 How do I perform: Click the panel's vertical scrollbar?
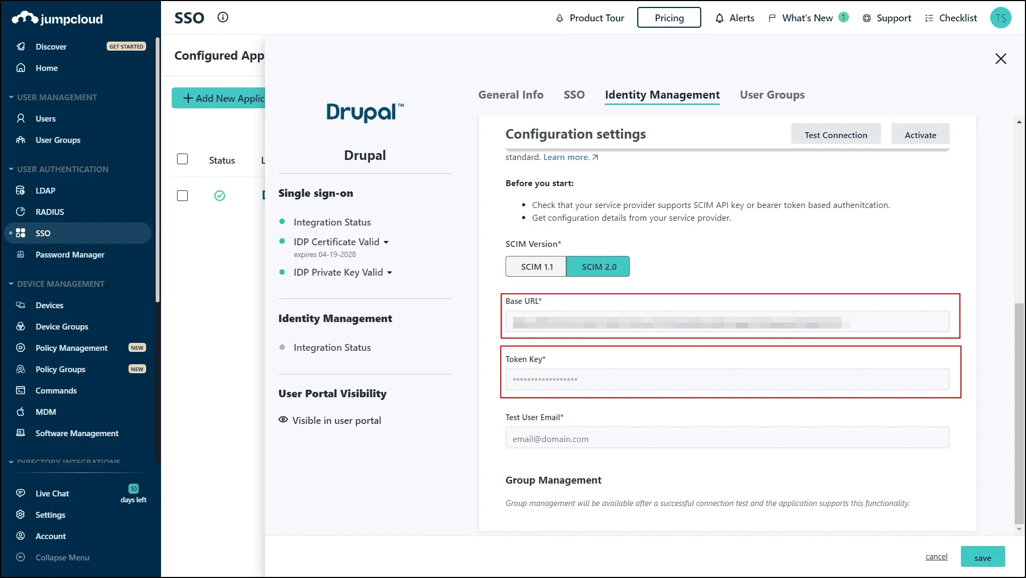(x=1019, y=414)
